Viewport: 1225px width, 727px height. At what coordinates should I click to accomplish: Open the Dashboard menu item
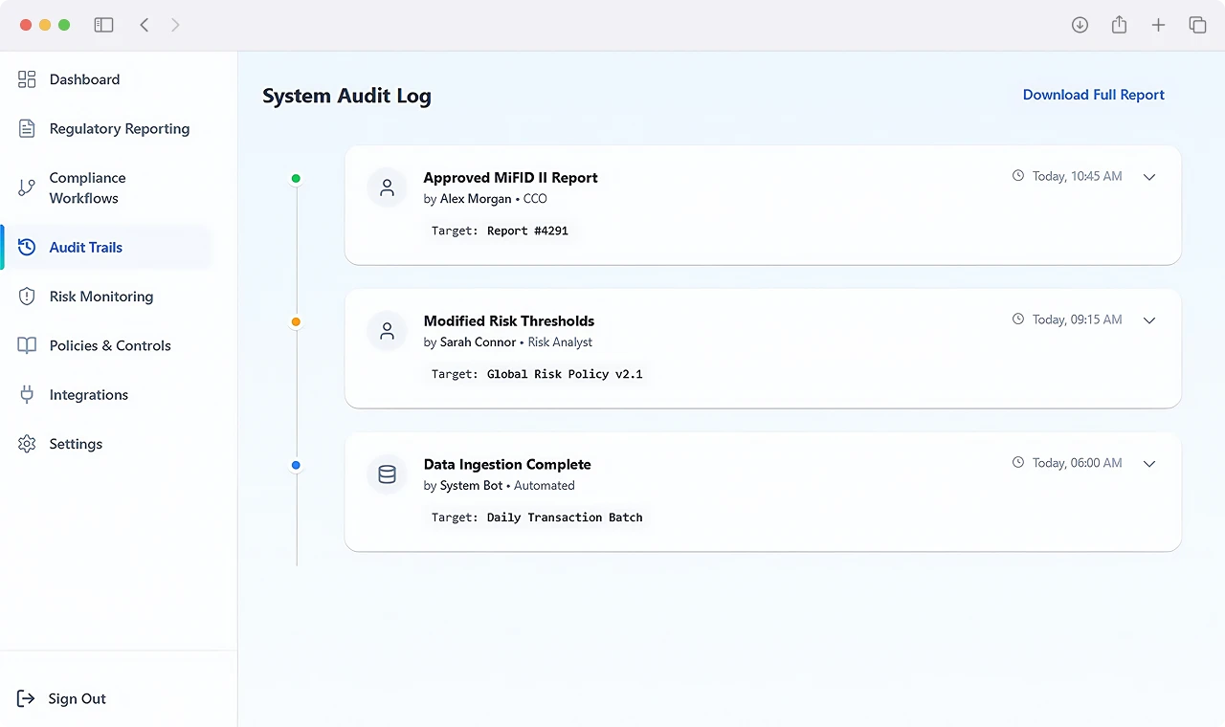[x=106, y=79]
